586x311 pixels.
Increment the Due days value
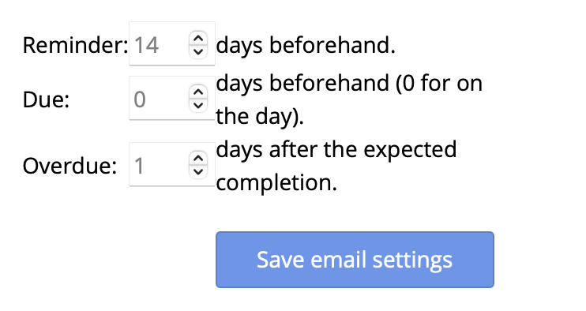[x=198, y=92]
